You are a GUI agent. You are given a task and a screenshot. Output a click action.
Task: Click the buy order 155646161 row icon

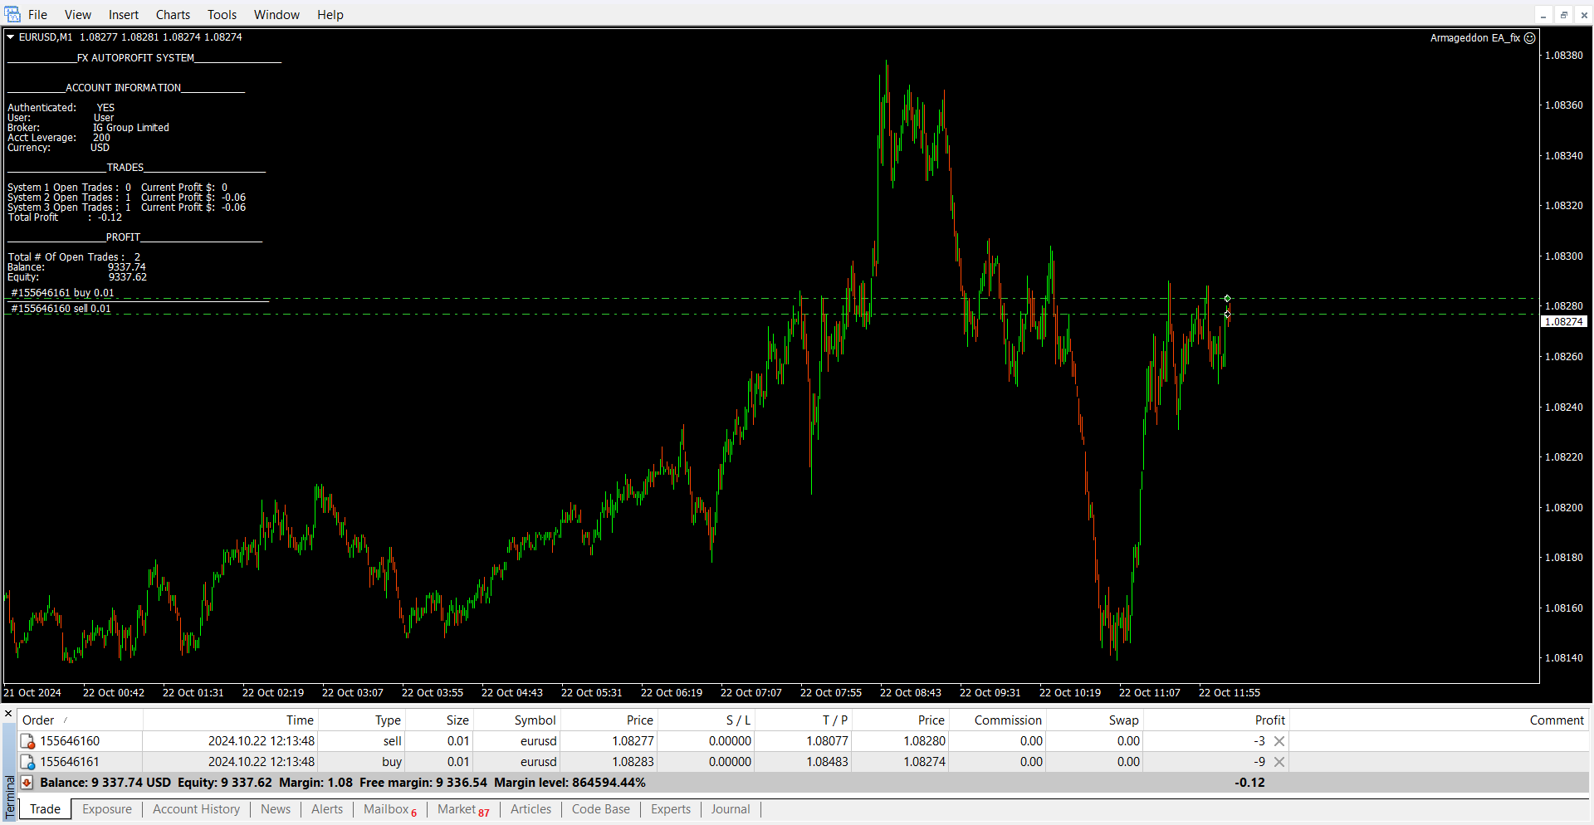[27, 762]
